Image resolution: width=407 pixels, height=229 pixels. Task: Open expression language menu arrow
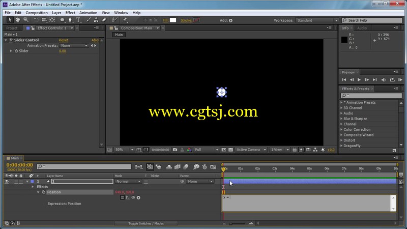[x=138, y=197]
